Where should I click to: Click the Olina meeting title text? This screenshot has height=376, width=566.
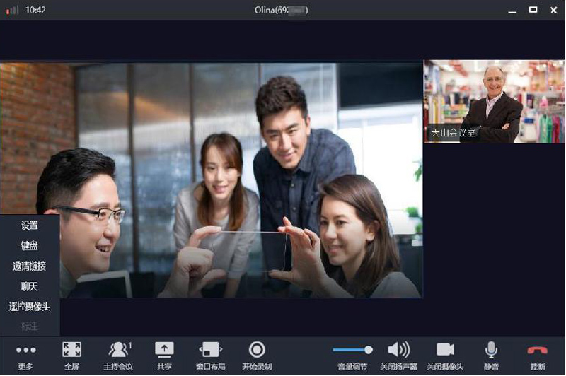(281, 10)
